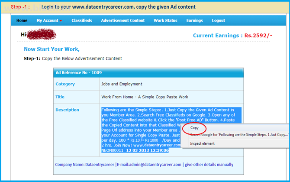Click the NEON00011 12 03 2013 12:39:06 line
Viewport: 290px width, 182px height.
[135, 150]
